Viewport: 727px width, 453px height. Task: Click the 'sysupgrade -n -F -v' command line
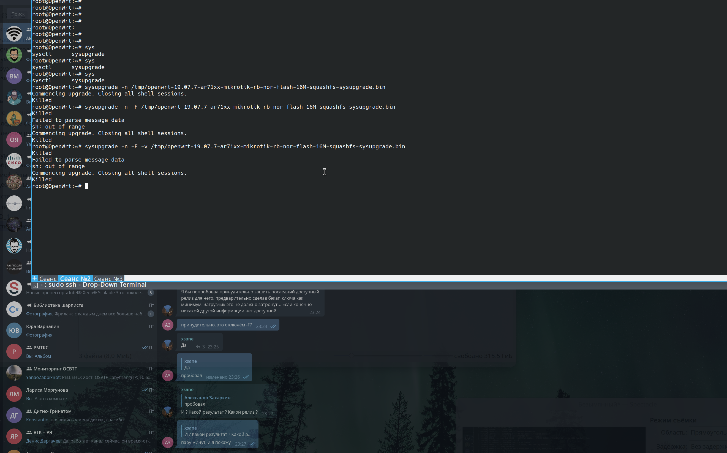coord(219,146)
